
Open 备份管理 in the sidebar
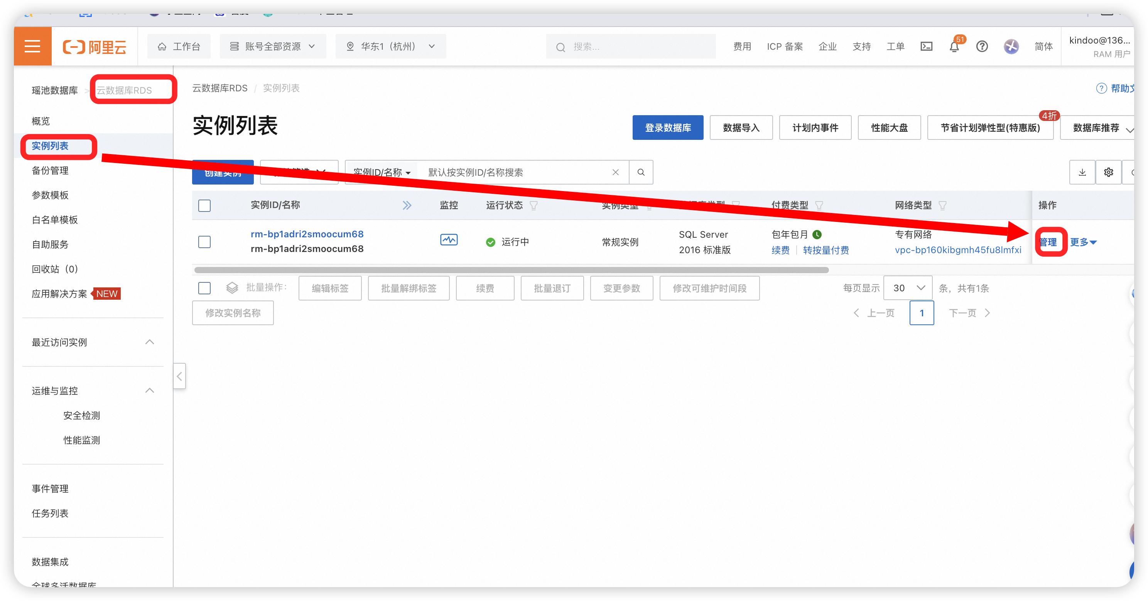(x=50, y=171)
